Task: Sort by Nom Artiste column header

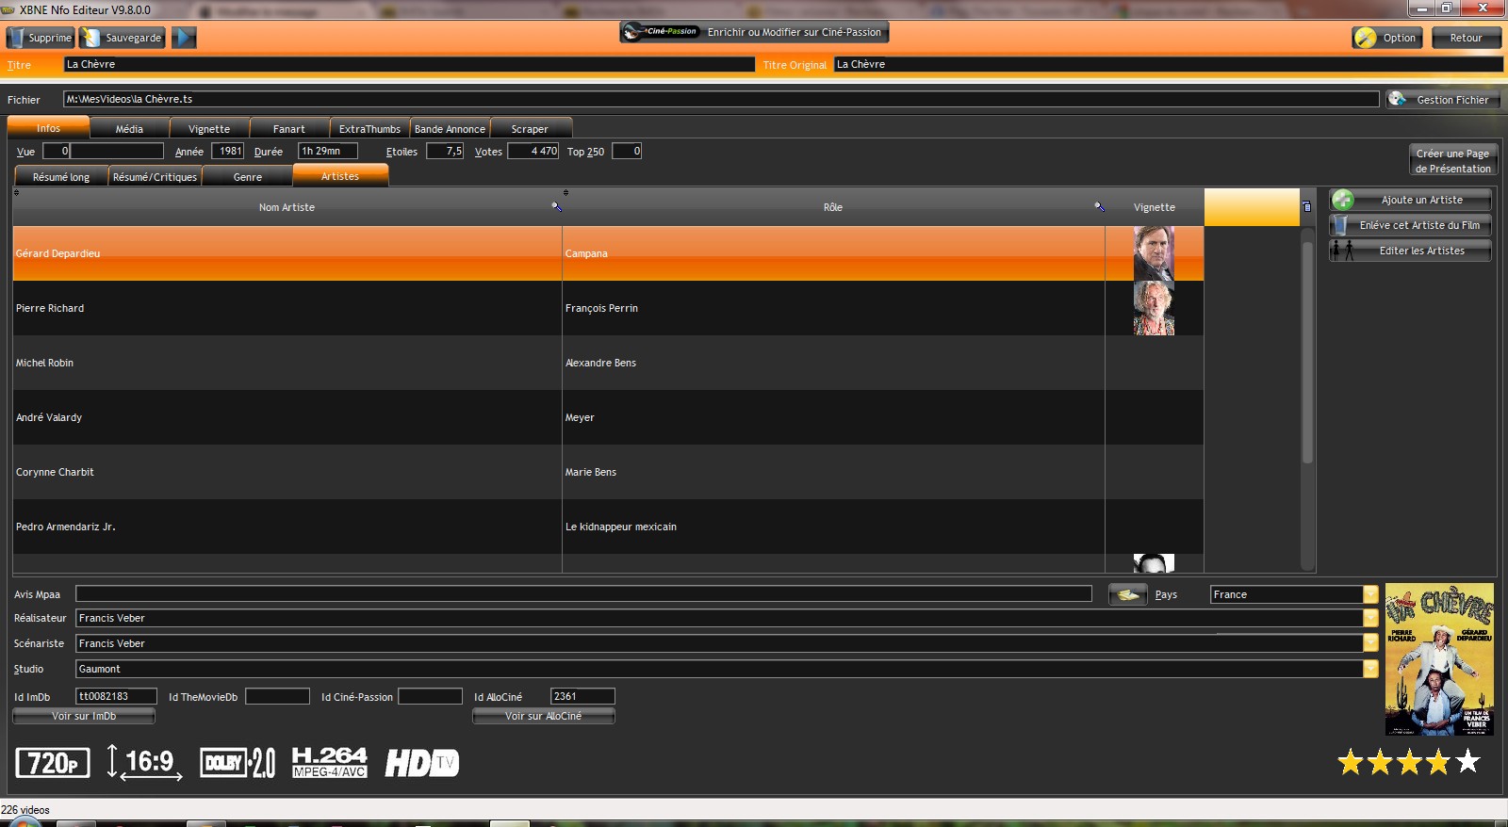Action: pyautogui.click(x=287, y=207)
